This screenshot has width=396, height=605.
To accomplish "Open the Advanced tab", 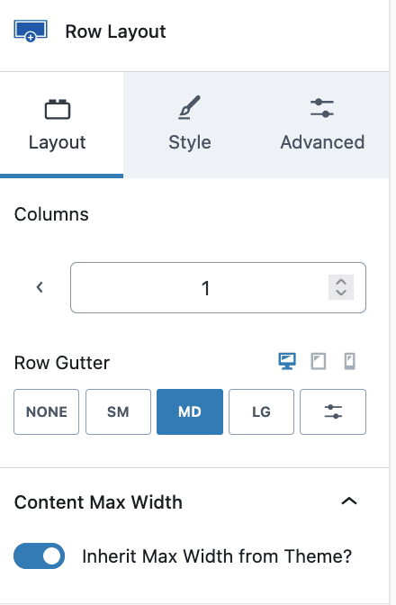I will (x=322, y=124).
